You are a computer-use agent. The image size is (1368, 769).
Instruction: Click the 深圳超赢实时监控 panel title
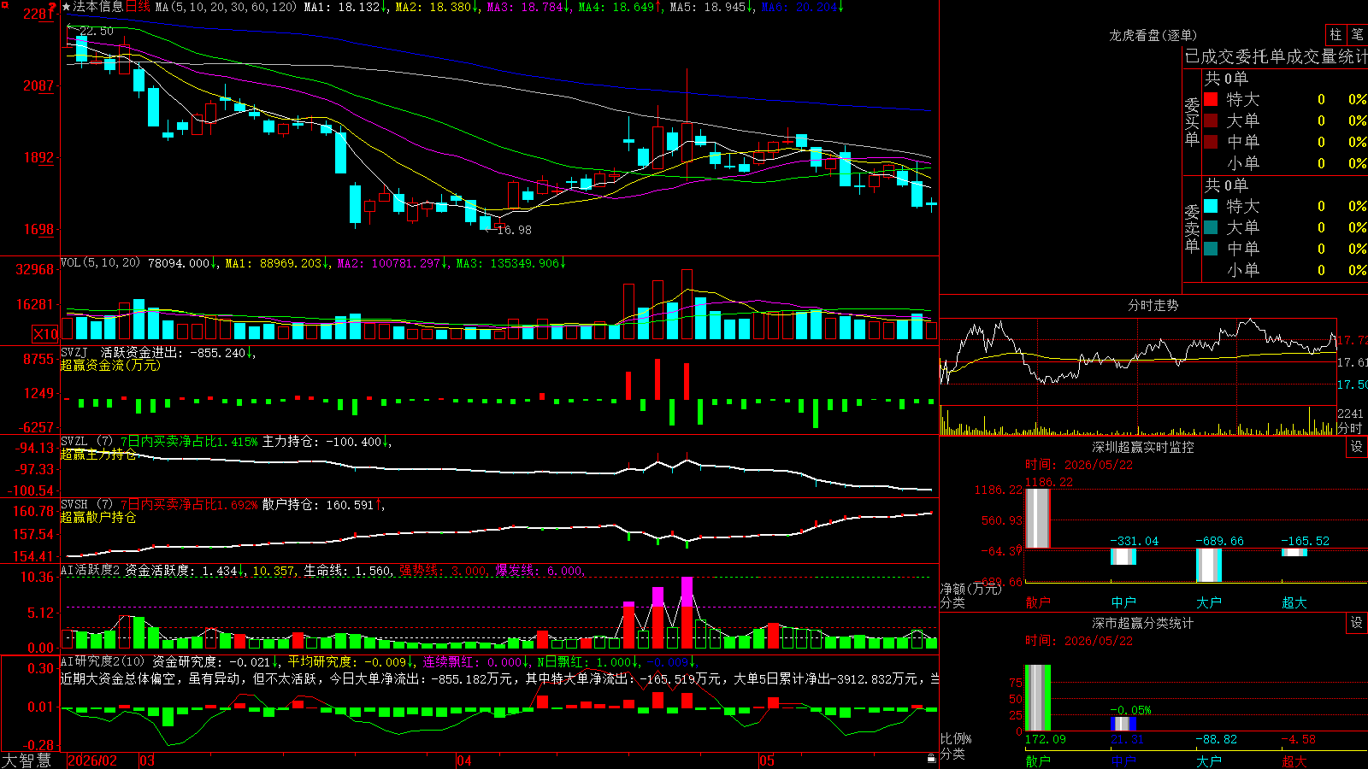[1142, 447]
